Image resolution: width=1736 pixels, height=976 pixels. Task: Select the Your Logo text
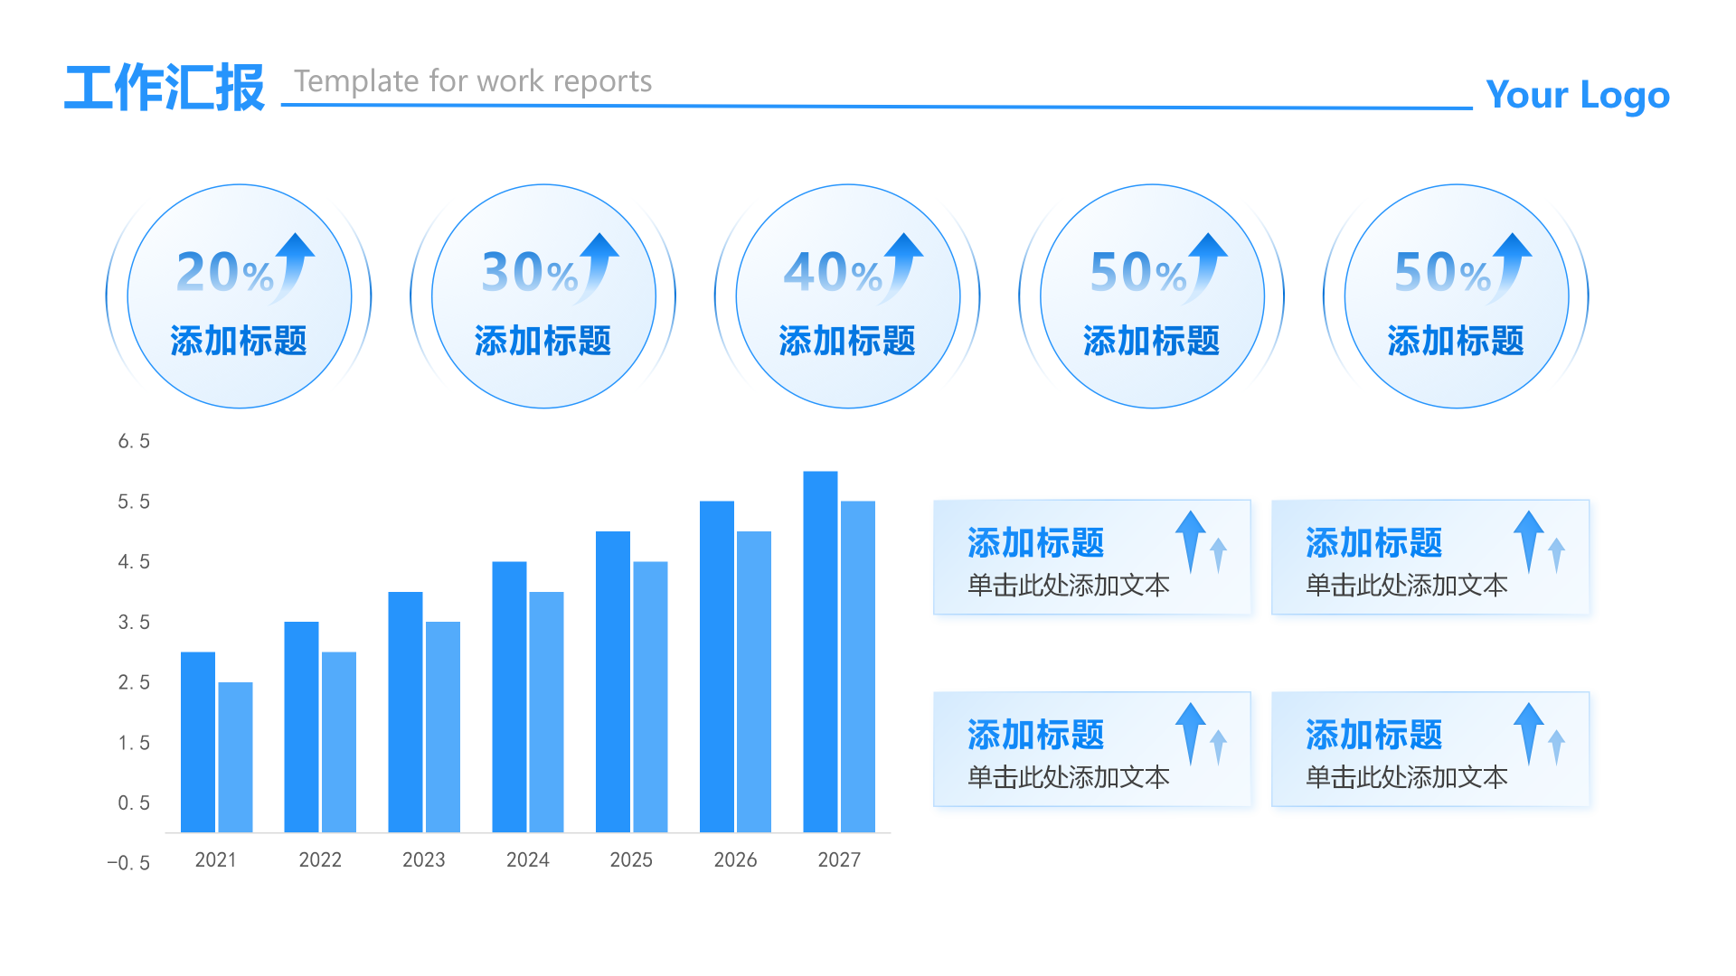[1577, 95]
